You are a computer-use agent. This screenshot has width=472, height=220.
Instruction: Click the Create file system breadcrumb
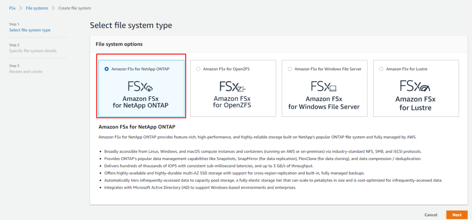click(x=74, y=8)
